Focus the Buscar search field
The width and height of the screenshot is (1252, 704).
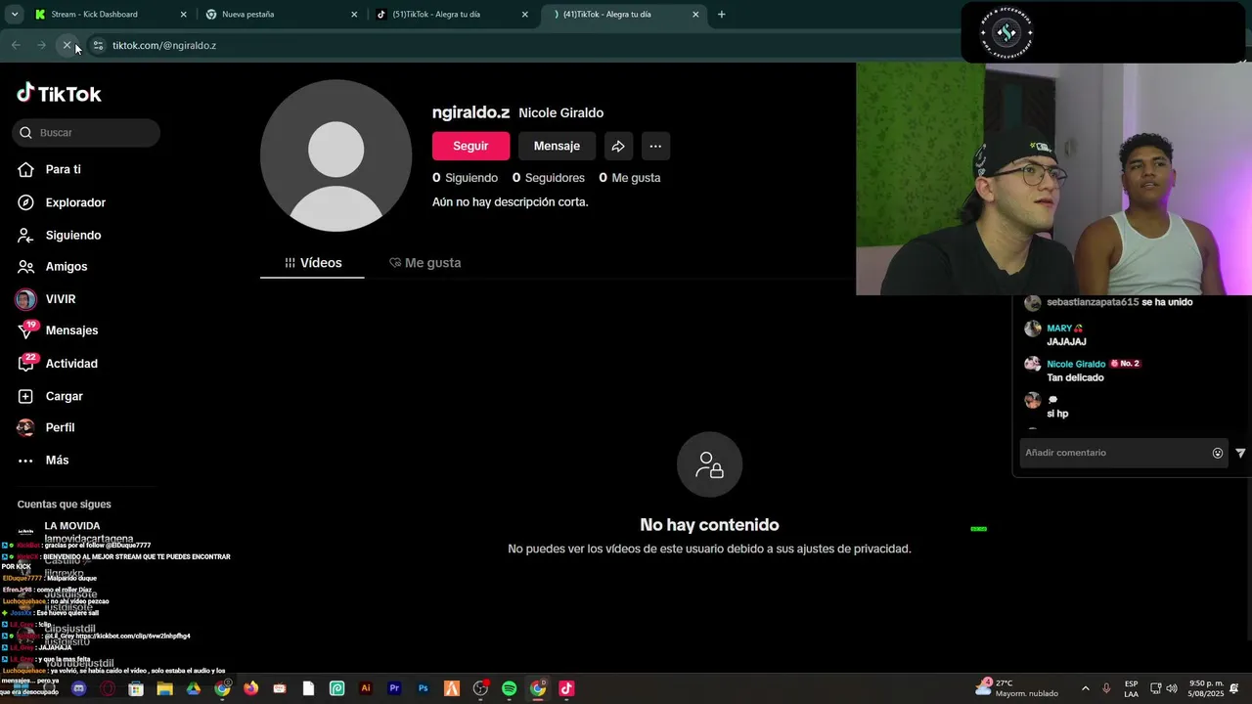pyautogui.click(x=86, y=133)
